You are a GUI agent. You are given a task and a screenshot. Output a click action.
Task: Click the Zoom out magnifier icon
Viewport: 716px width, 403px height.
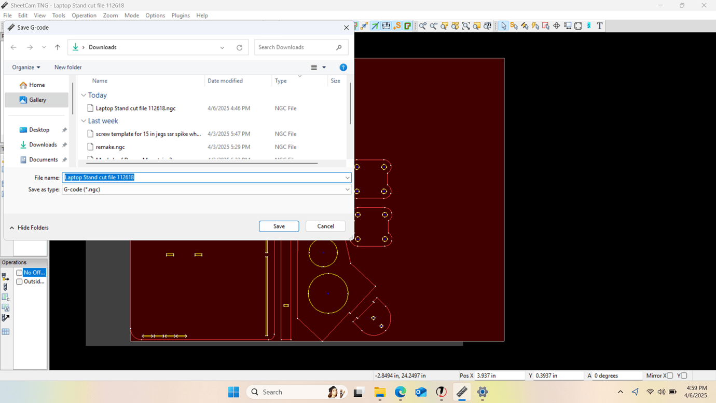pos(434,26)
